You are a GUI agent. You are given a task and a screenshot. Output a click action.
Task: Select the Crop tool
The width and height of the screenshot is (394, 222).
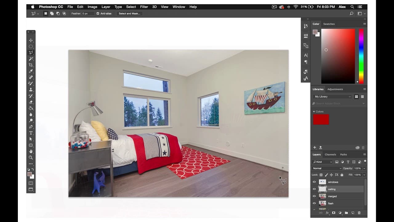click(x=31, y=65)
